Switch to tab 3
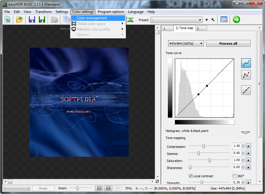This screenshot has height=194, width=265. 201,28
